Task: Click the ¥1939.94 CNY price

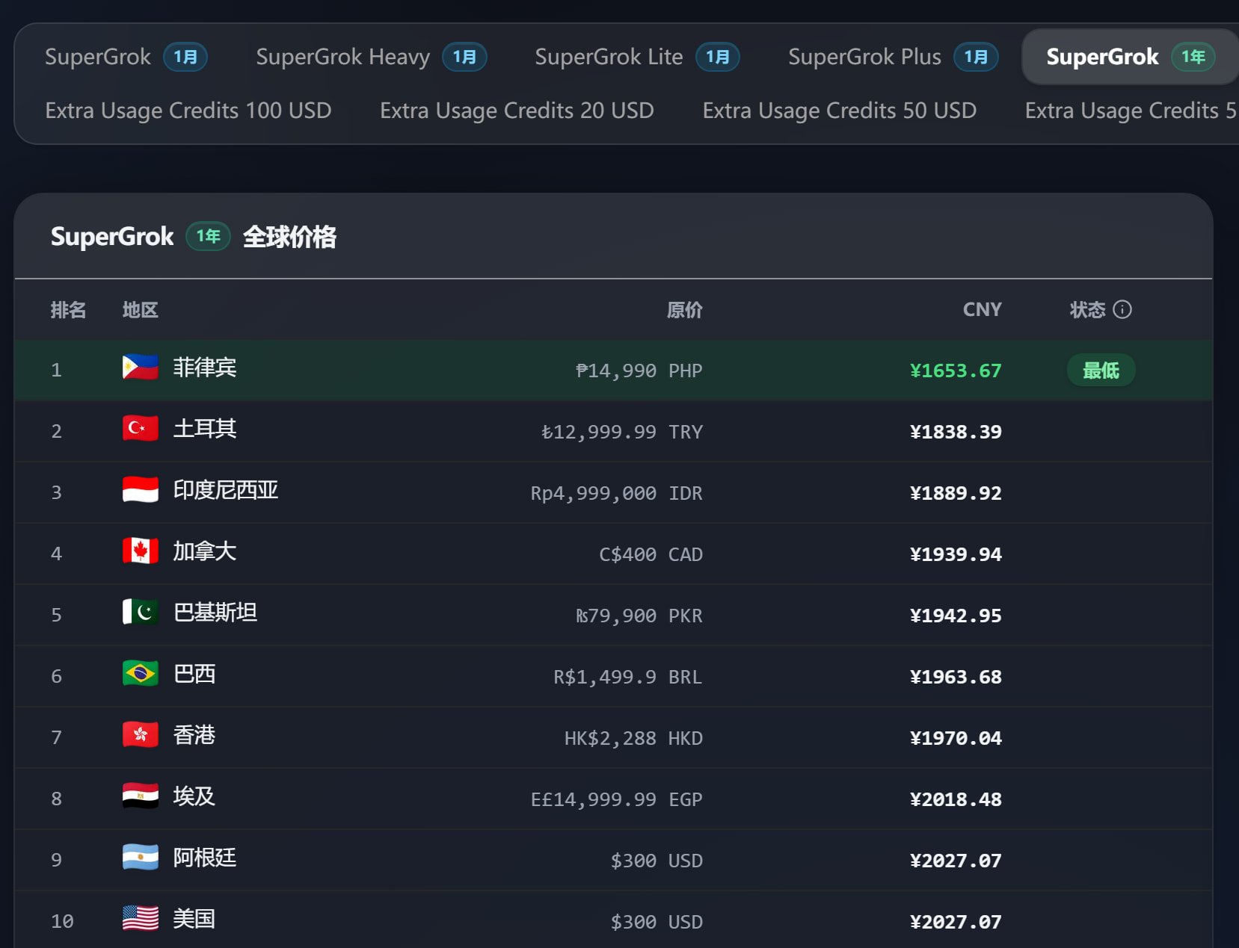Action: pos(956,554)
